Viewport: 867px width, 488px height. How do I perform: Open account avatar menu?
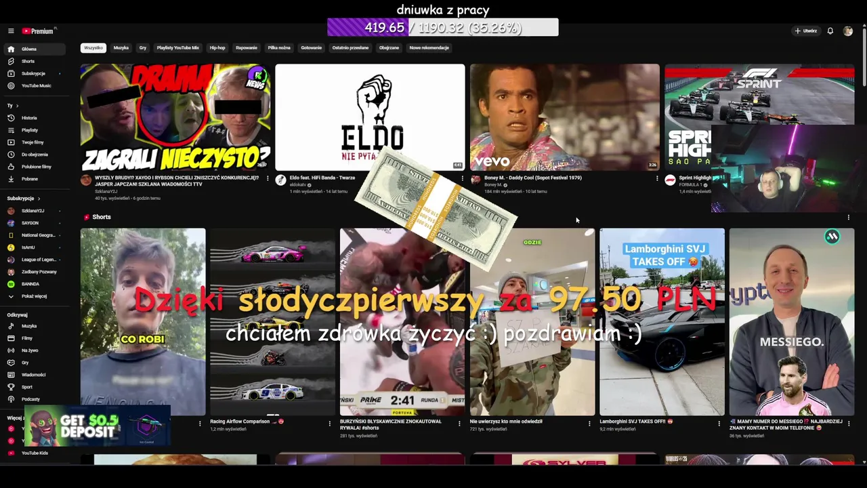848,31
